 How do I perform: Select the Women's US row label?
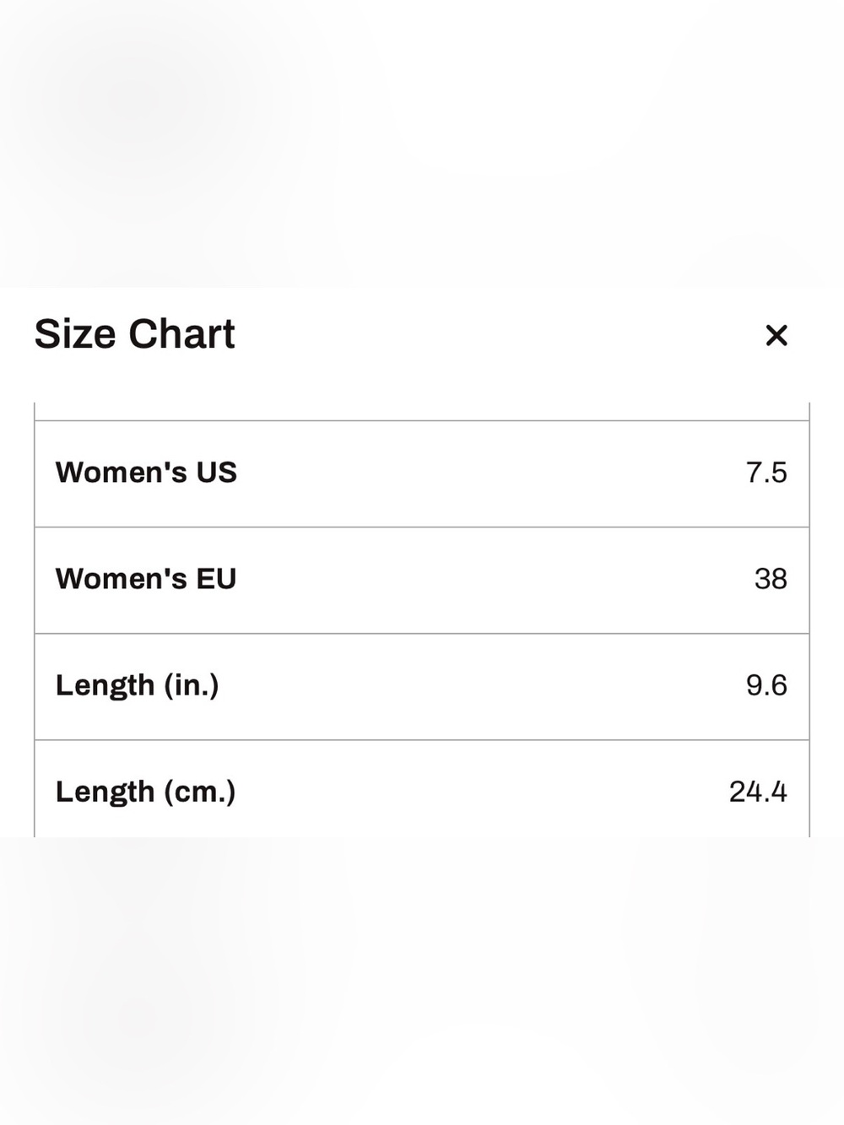(x=146, y=473)
